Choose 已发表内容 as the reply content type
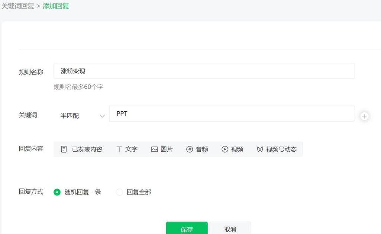The width and height of the screenshot is (381, 234). (x=81, y=149)
